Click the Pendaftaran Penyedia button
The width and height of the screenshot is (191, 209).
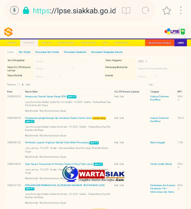click(x=159, y=43)
